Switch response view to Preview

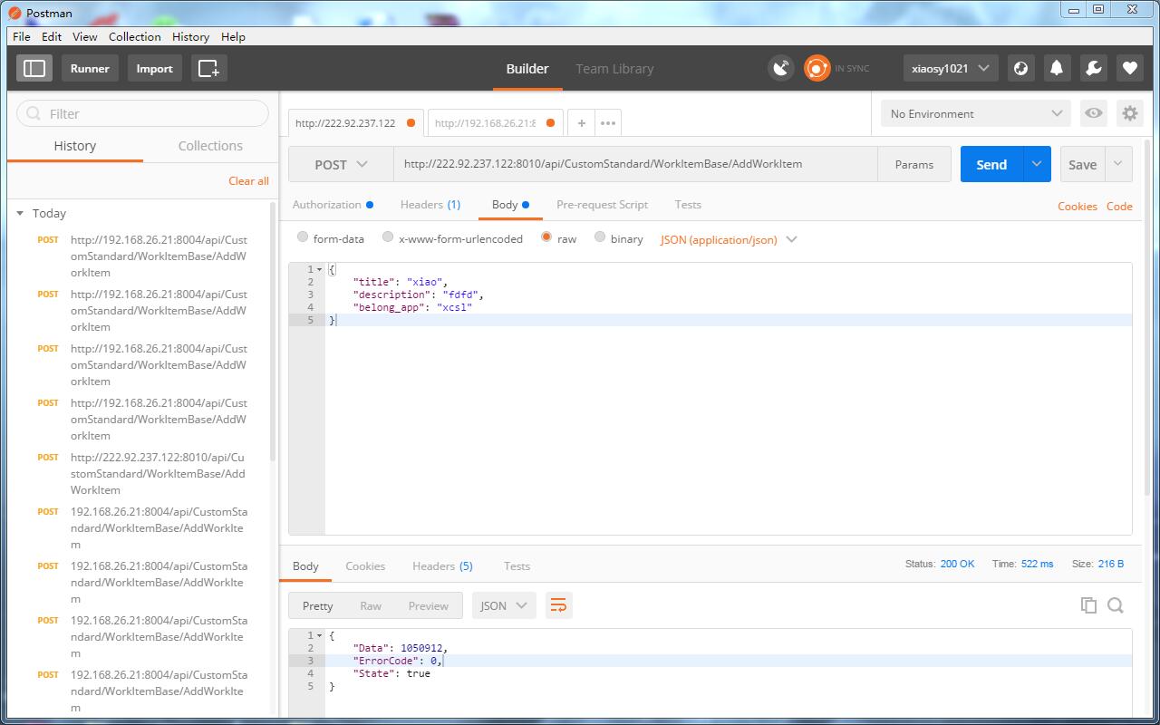(x=428, y=605)
